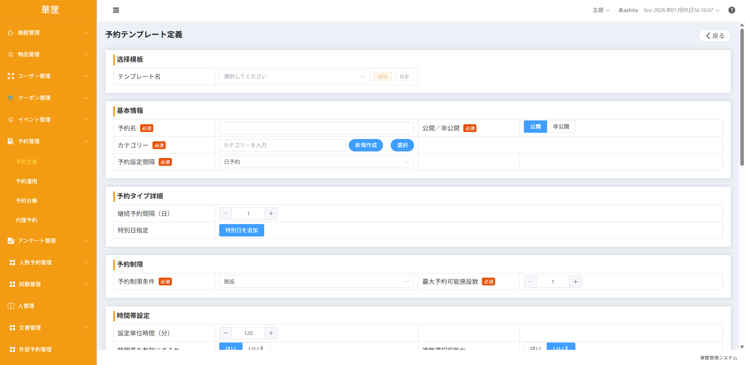Click the 人管理 book icon

(x=11, y=306)
